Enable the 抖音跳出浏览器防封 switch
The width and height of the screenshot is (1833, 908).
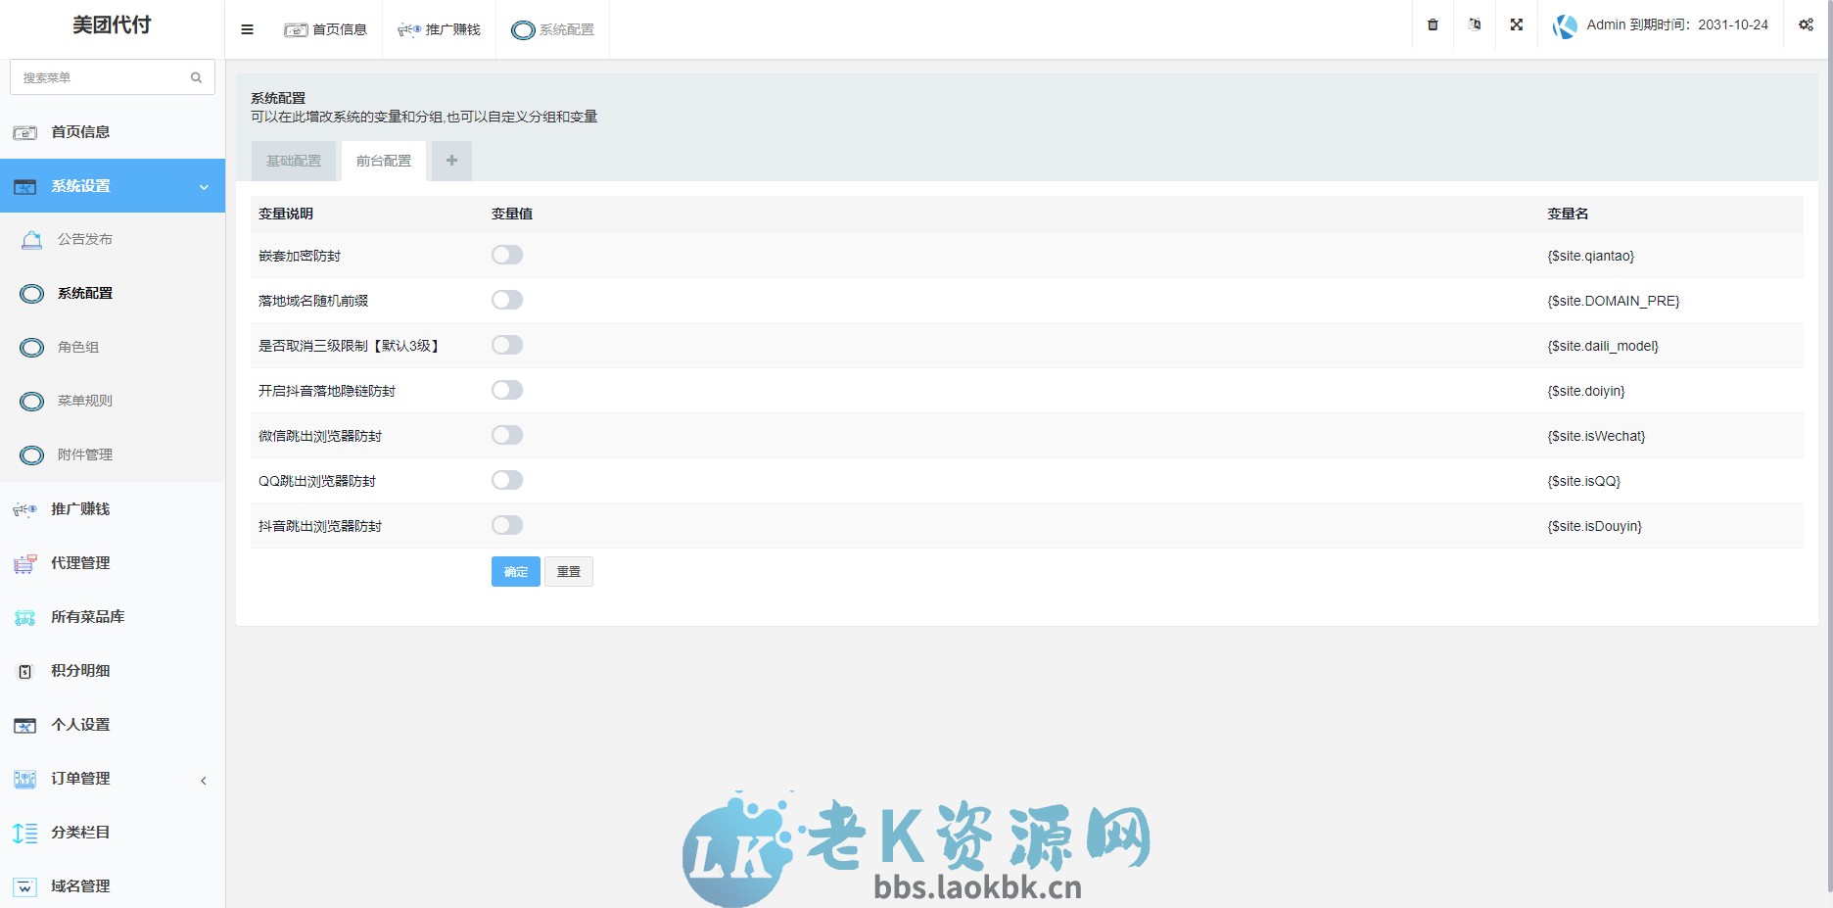tap(507, 525)
